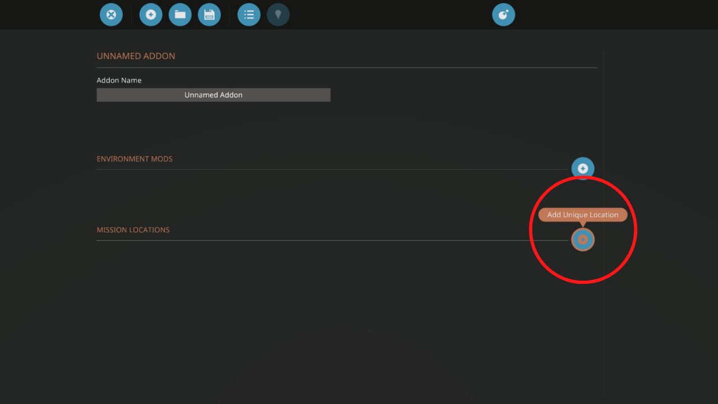The width and height of the screenshot is (718, 404).
Task: Click the planet icon at top right
Action: 504,15
